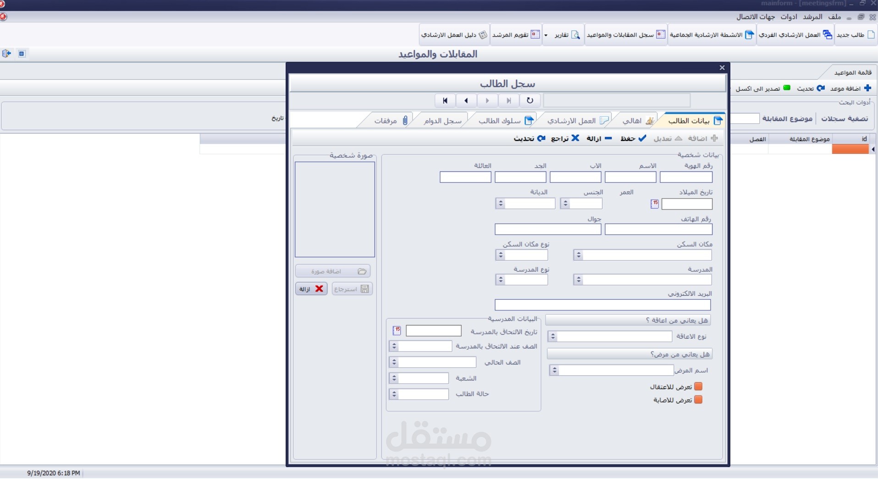
Task: Switch to العمل الارشادي tab
Action: 578,121
